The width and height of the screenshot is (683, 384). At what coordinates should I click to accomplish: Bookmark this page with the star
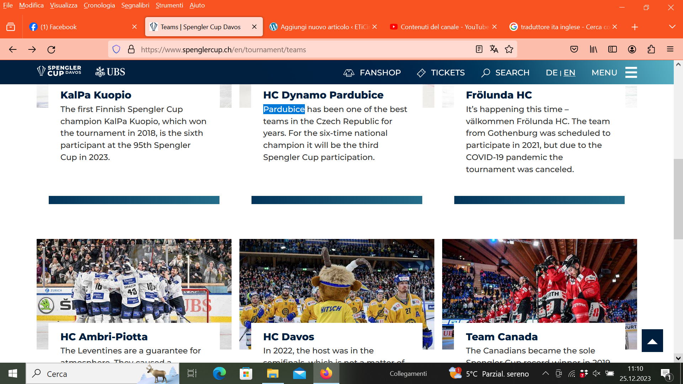tap(509, 49)
